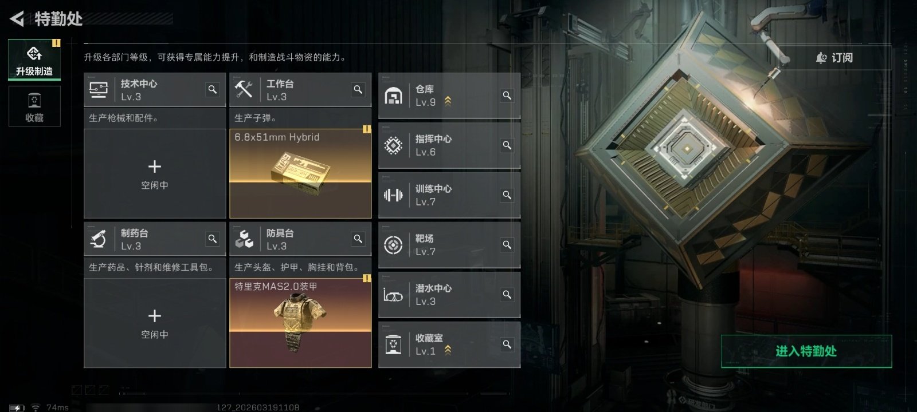Click the 指挥中心 chip icon
The width and height of the screenshot is (917, 412).
pos(393,145)
